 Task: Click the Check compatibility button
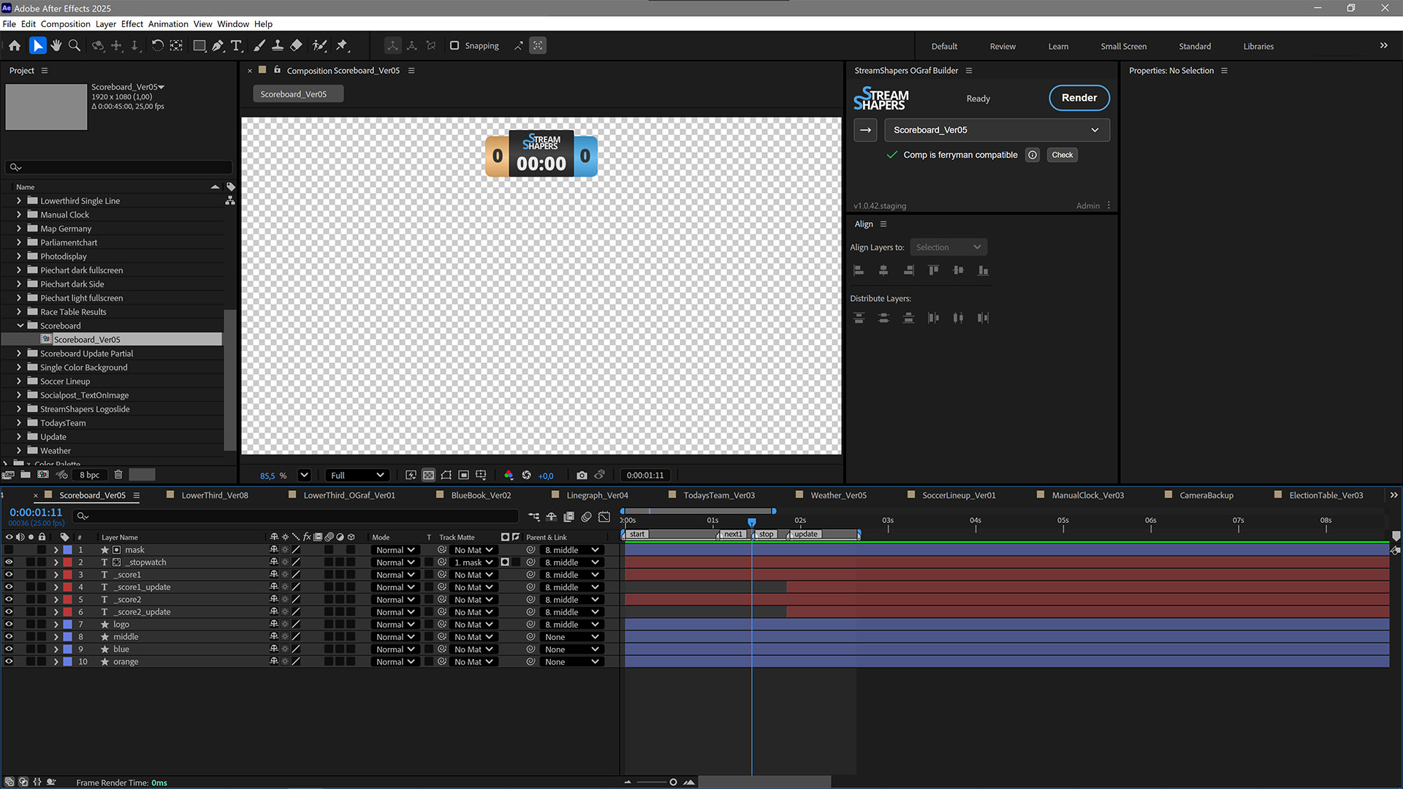(1062, 155)
